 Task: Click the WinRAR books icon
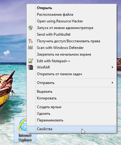[31, 67]
